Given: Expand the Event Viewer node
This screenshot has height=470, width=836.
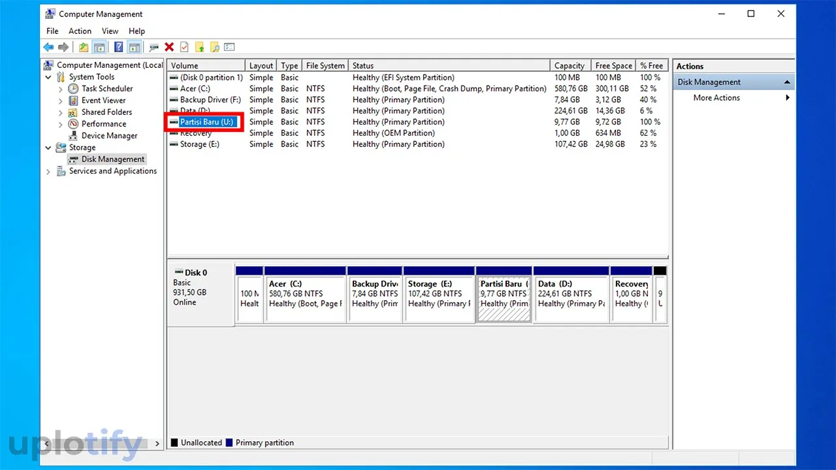Looking at the screenshot, I should 61,101.
